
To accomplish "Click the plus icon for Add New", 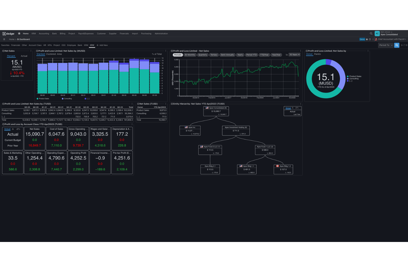I will tap(98, 45).
